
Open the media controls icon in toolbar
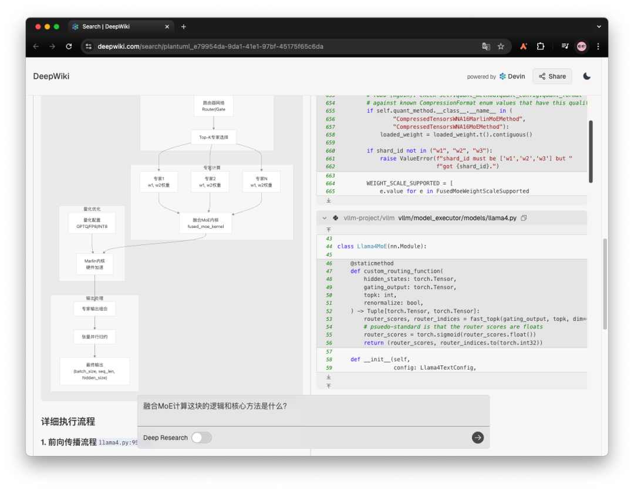tap(565, 46)
